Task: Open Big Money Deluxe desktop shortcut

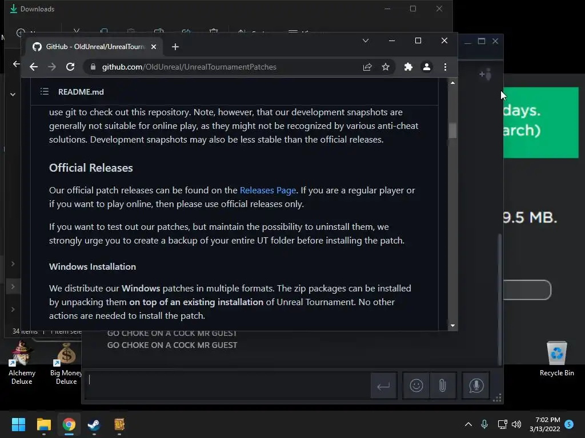Action: [x=66, y=363]
